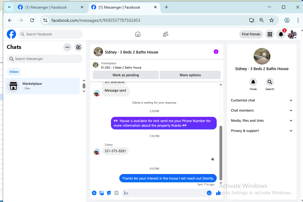Click More options button
Viewport: 303px width, 202px height.
[x=190, y=75]
